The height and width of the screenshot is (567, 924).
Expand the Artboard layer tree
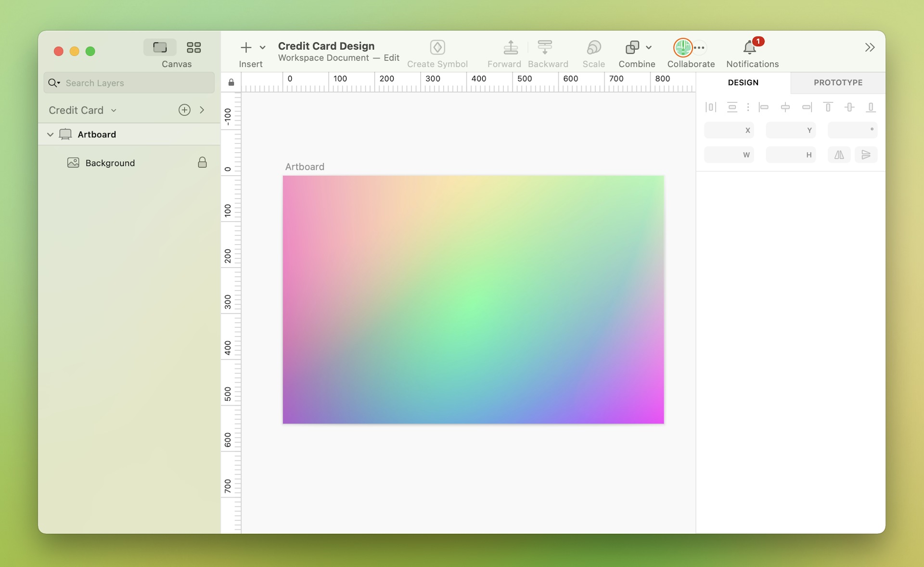tap(50, 134)
